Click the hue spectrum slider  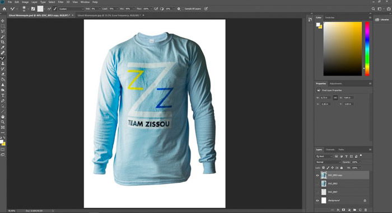point(367,49)
